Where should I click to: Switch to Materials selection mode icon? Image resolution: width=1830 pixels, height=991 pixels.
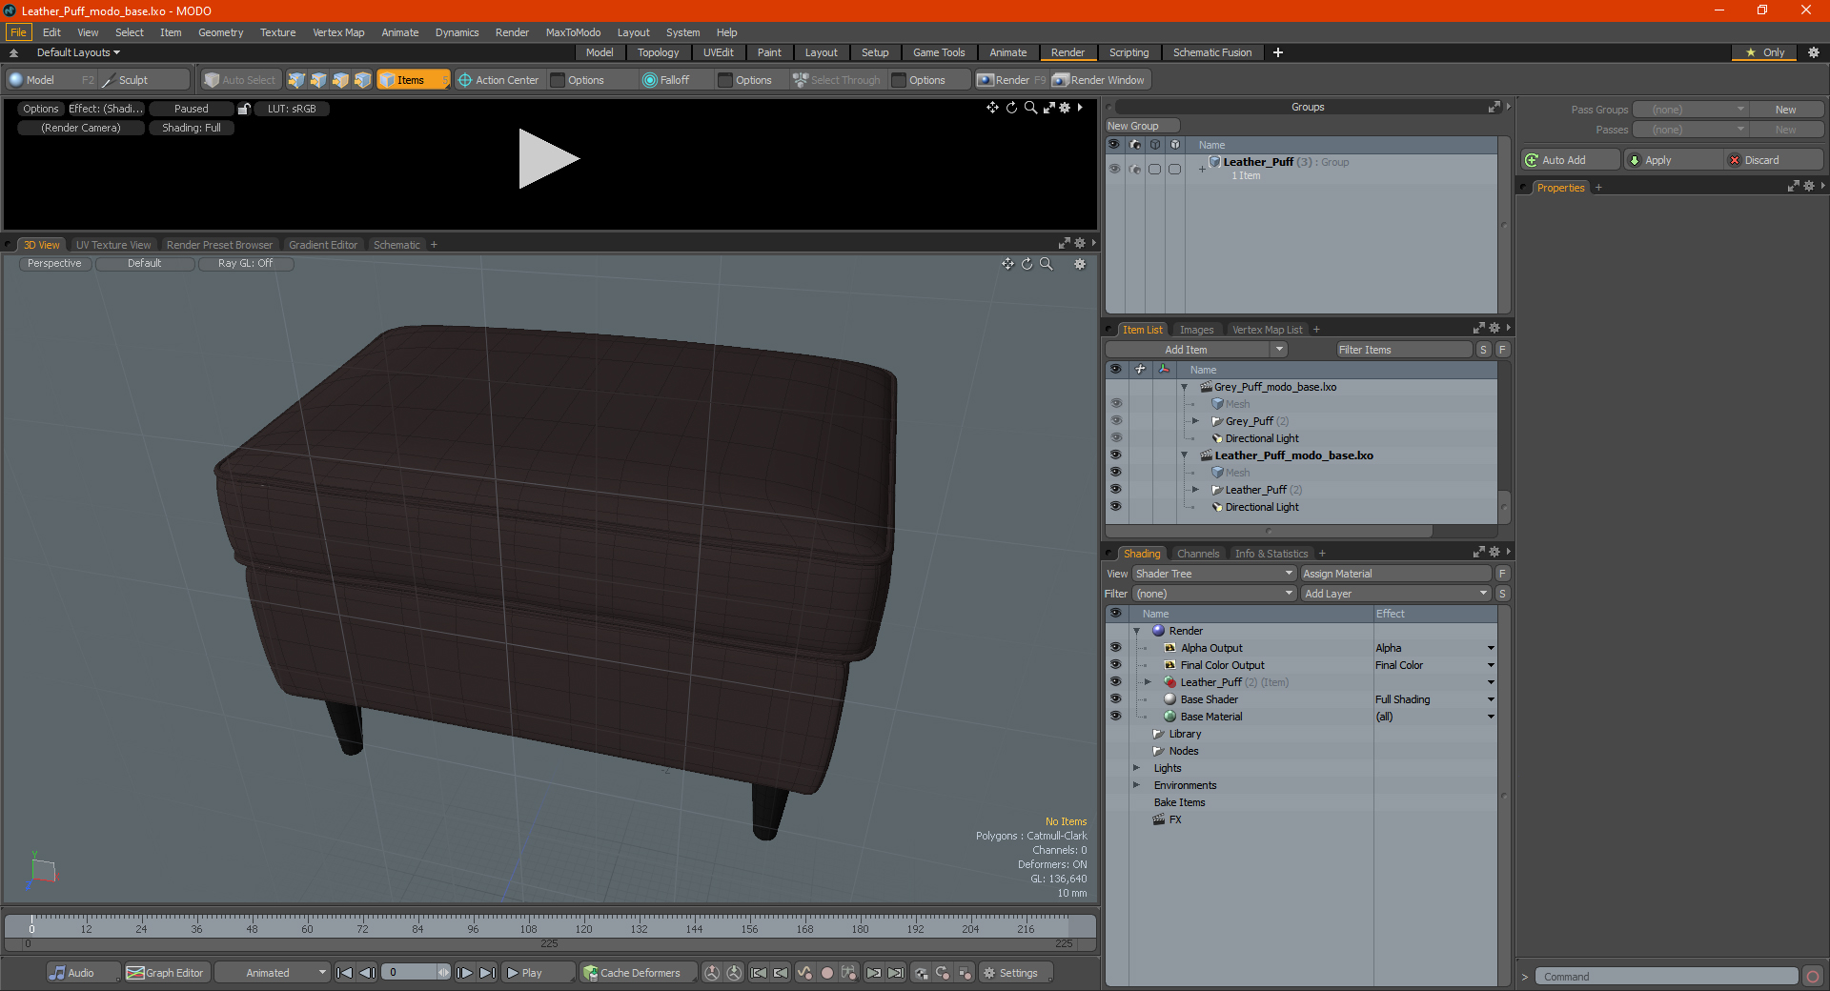coord(362,80)
